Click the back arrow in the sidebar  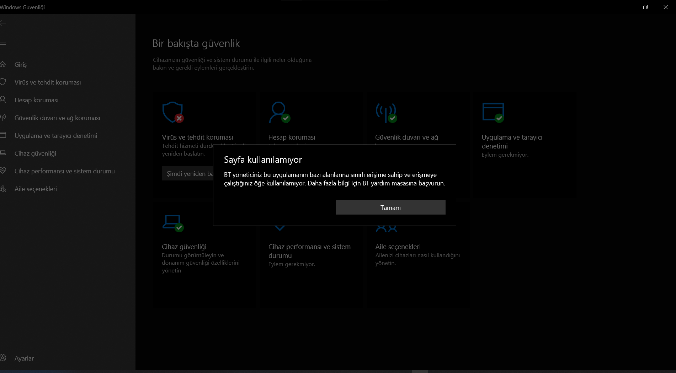(x=3, y=23)
